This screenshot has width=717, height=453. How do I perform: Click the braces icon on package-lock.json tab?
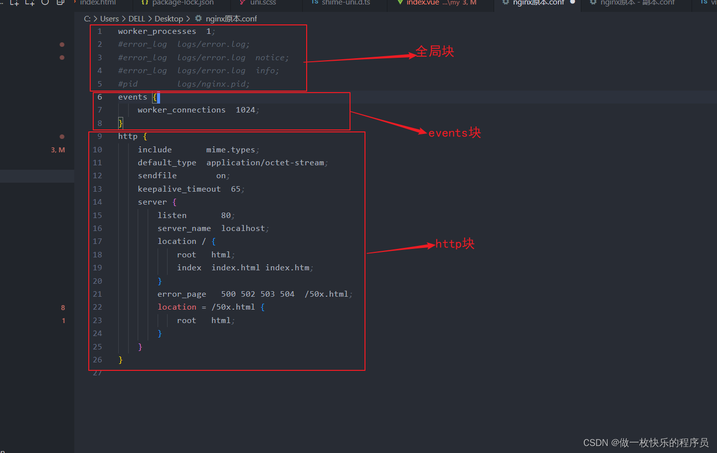[x=145, y=2]
